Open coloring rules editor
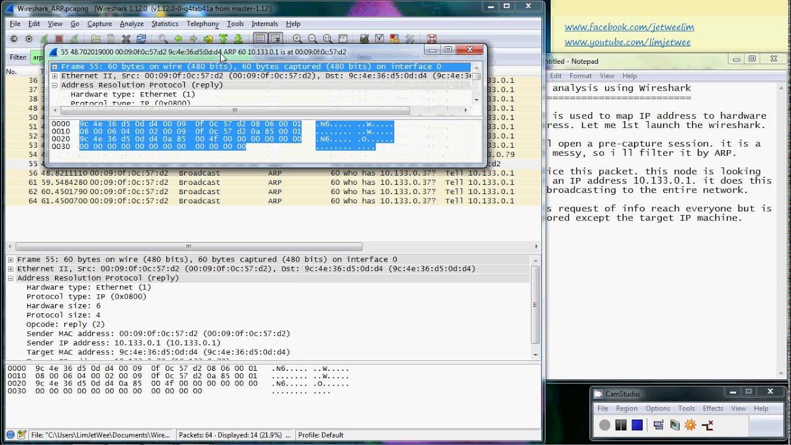This screenshot has width=791, height=445. pyautogui.click(x=394, y=38)
